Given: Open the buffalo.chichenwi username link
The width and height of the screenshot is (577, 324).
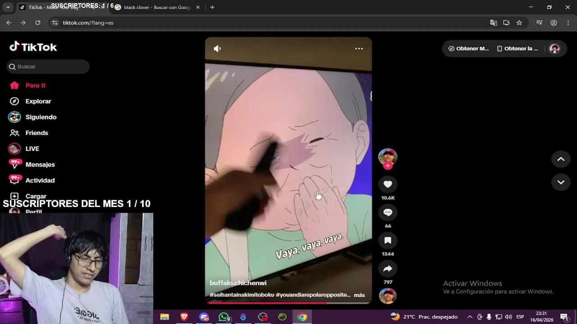Looking at the screenshot, I should click(238, 283).
